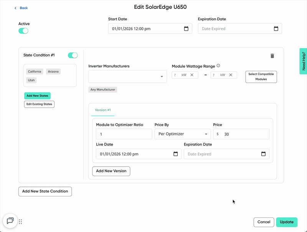Focus the Module to Optimizer Ratio field

pos(124,134)
